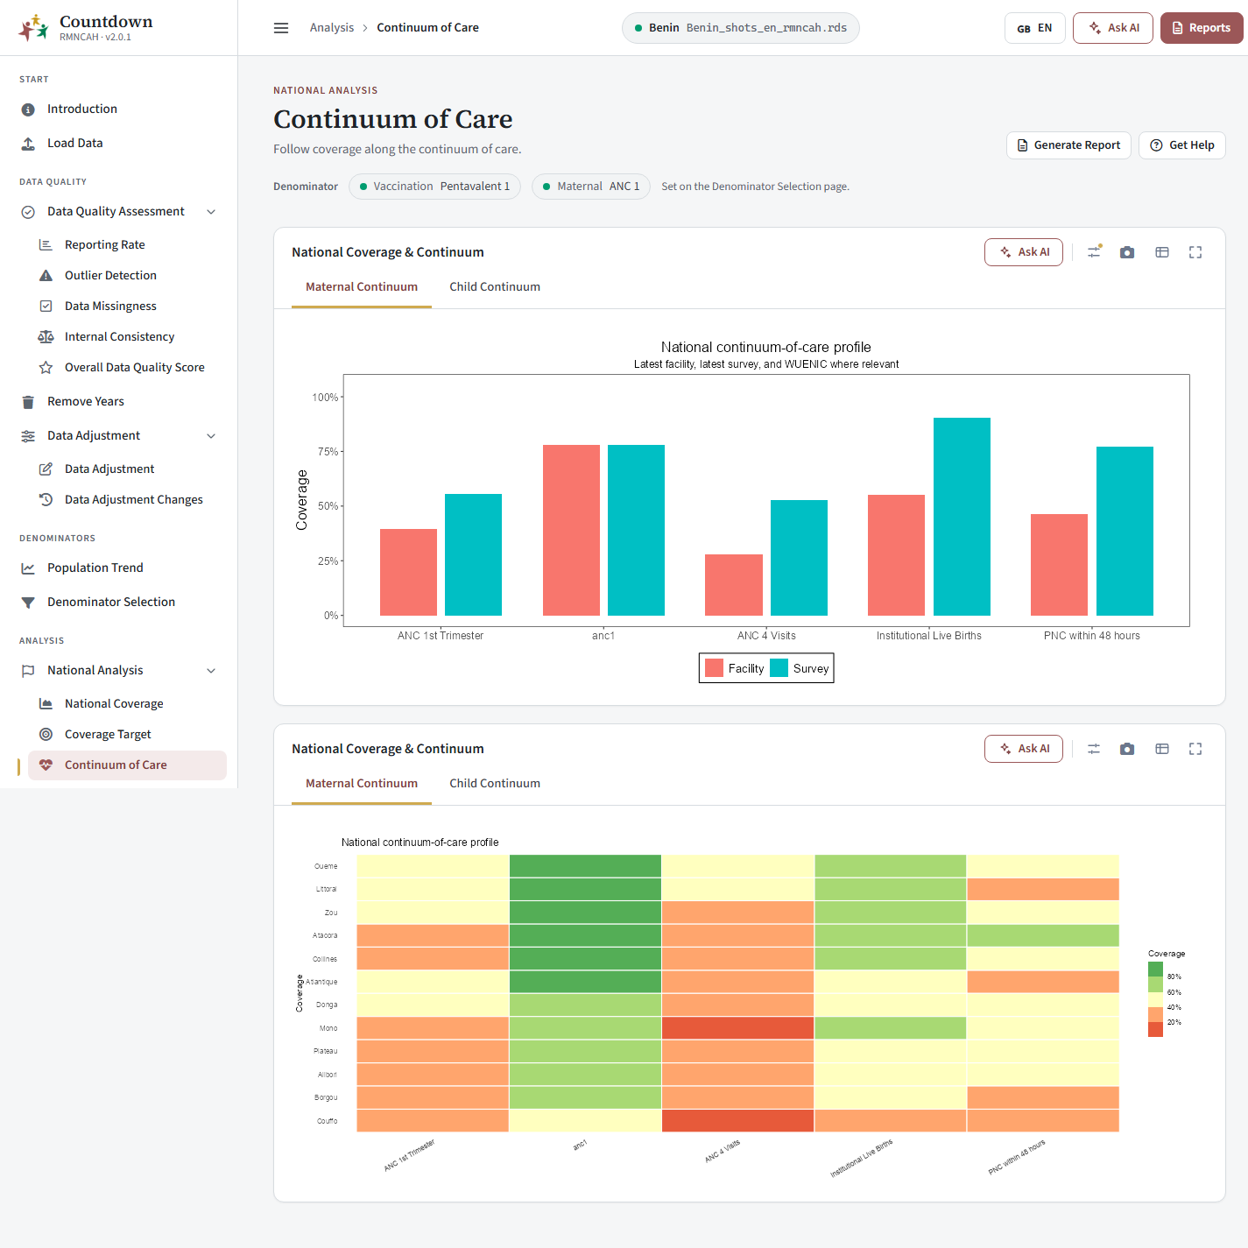
Task: Open Reports from top bar
Action: [1202, 28]
